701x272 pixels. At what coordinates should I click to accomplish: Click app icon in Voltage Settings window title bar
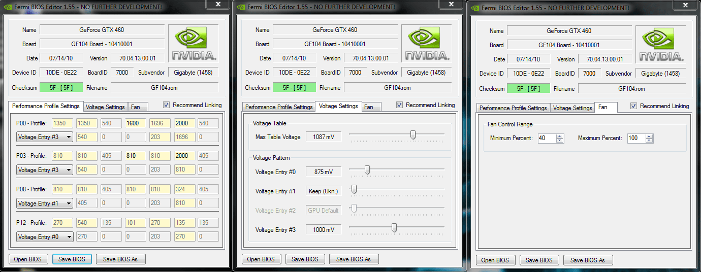coord(240,7)
